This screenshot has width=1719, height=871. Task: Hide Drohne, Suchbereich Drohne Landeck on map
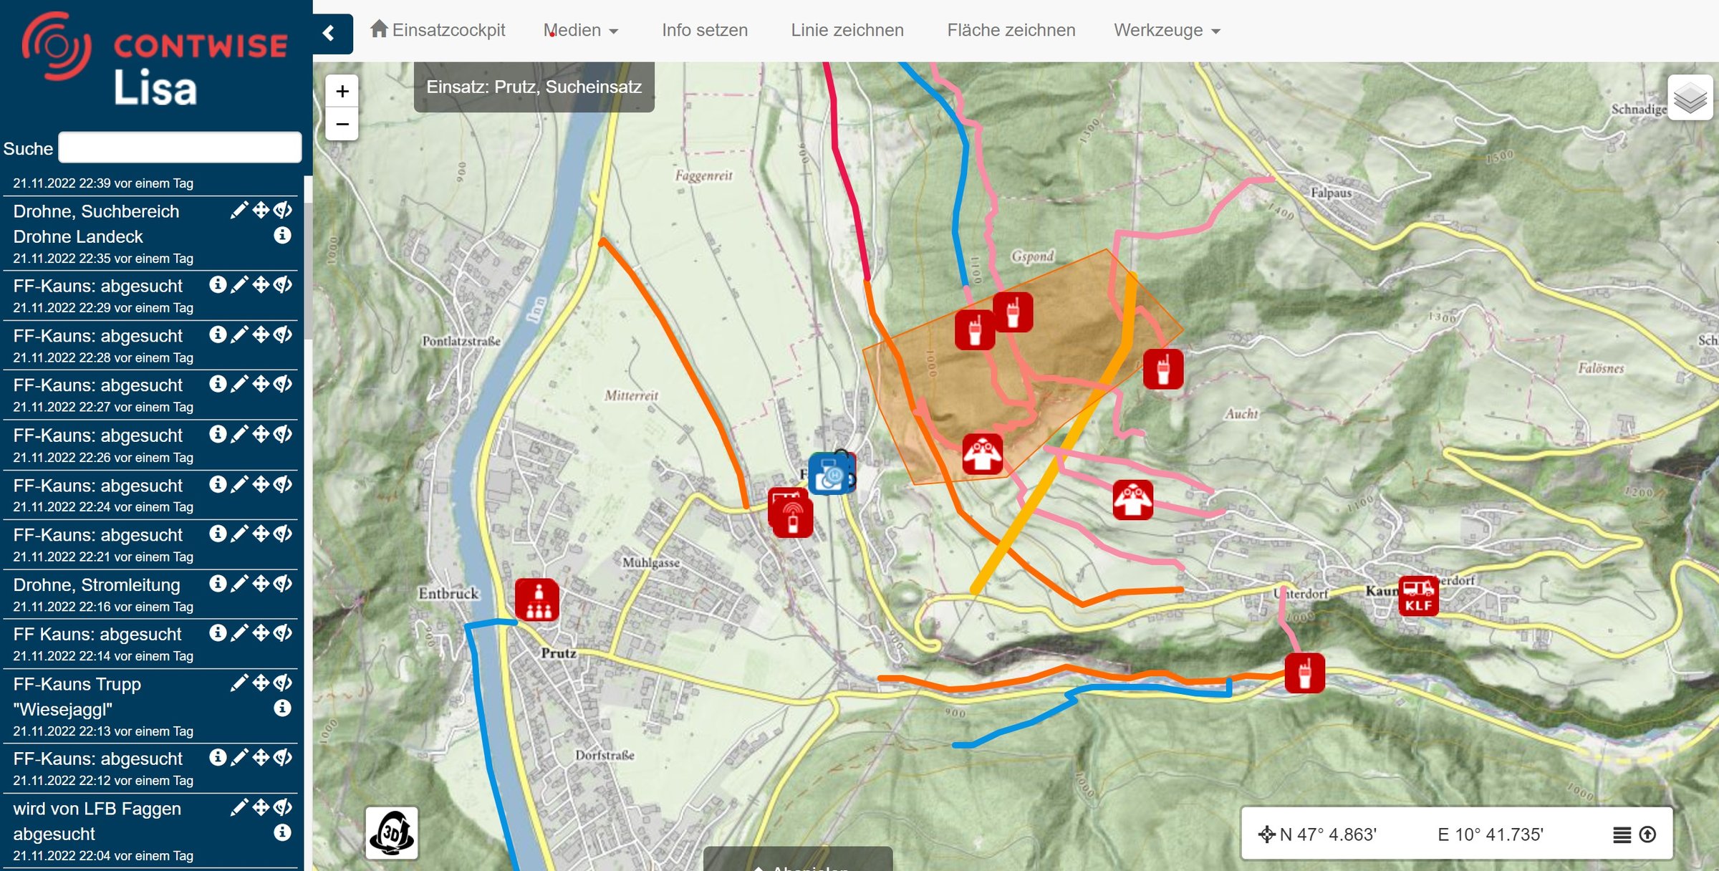click(283, 210)
